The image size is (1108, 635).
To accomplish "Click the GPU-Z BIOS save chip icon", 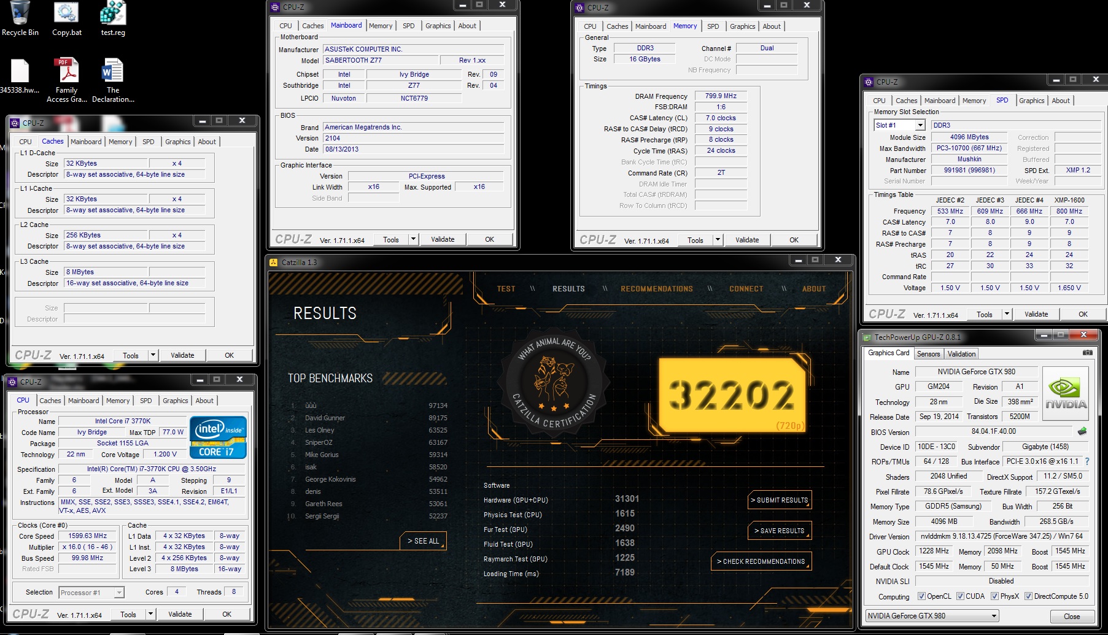I will (1082, 431).
